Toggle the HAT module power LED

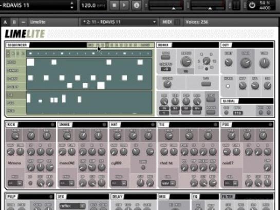(x=153, y=124)
